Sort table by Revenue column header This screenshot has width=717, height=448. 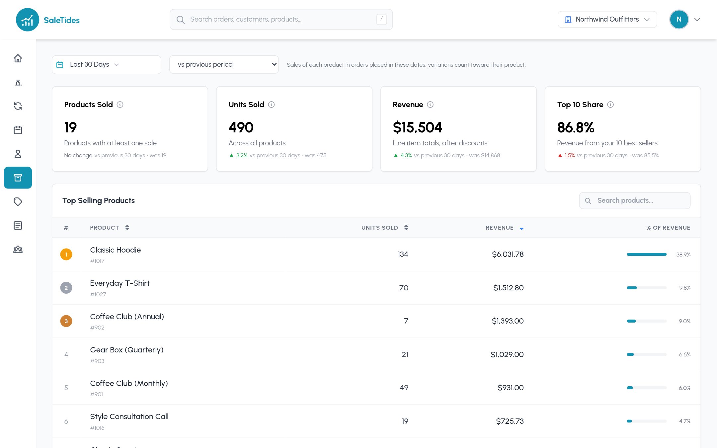[505, 228]
